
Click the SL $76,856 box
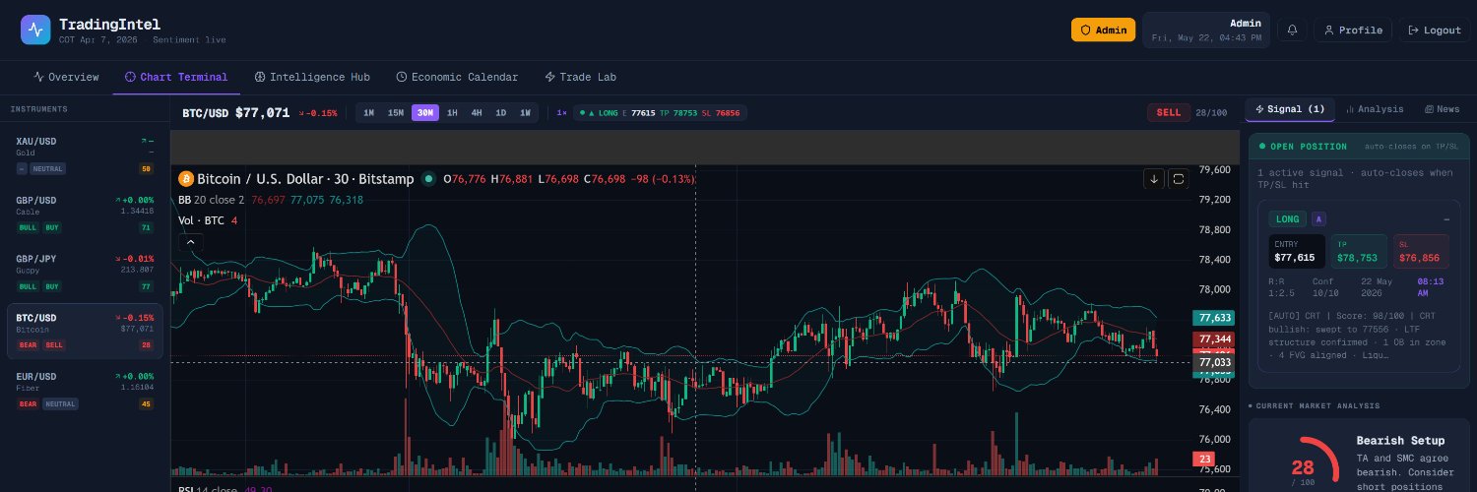tap(1421, 251)
